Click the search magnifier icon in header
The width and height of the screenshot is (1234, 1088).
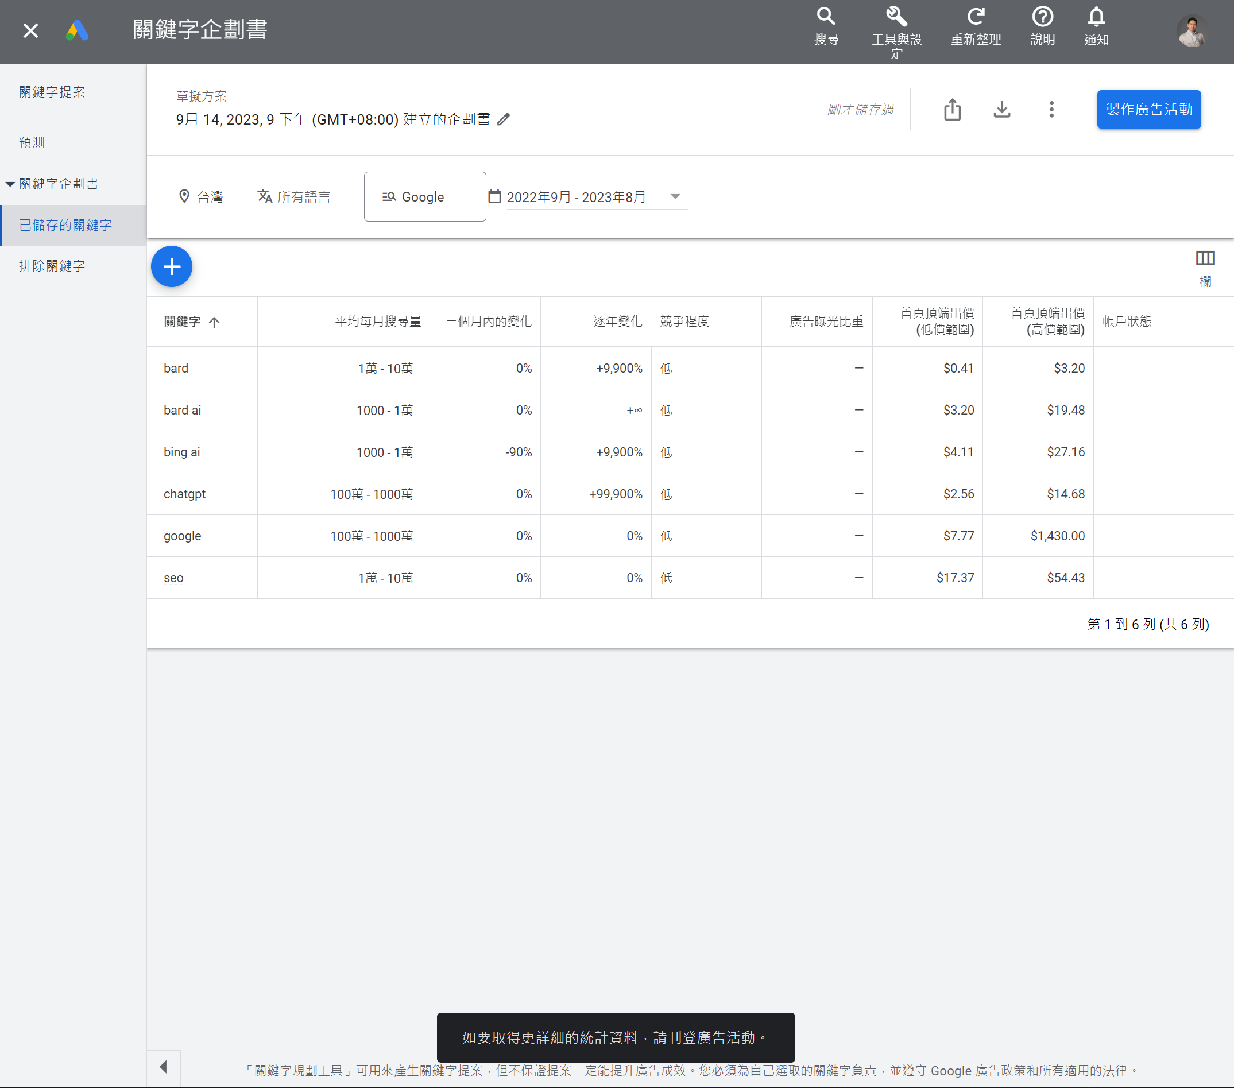pos(826,17)
